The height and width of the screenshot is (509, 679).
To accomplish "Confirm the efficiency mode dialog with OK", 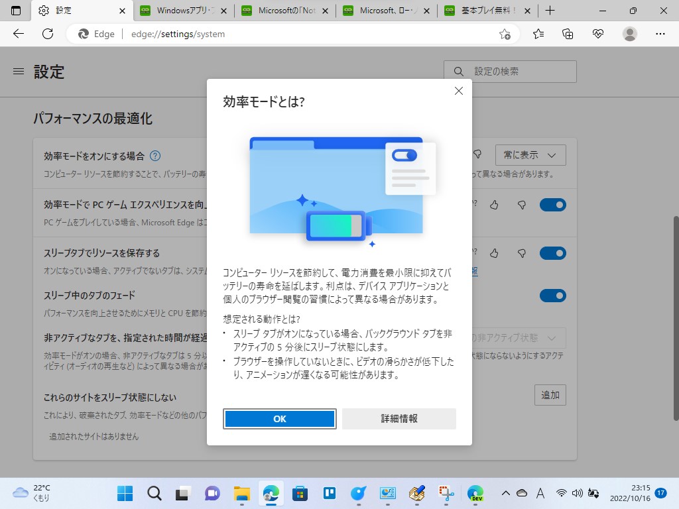I will pos(279,418).
